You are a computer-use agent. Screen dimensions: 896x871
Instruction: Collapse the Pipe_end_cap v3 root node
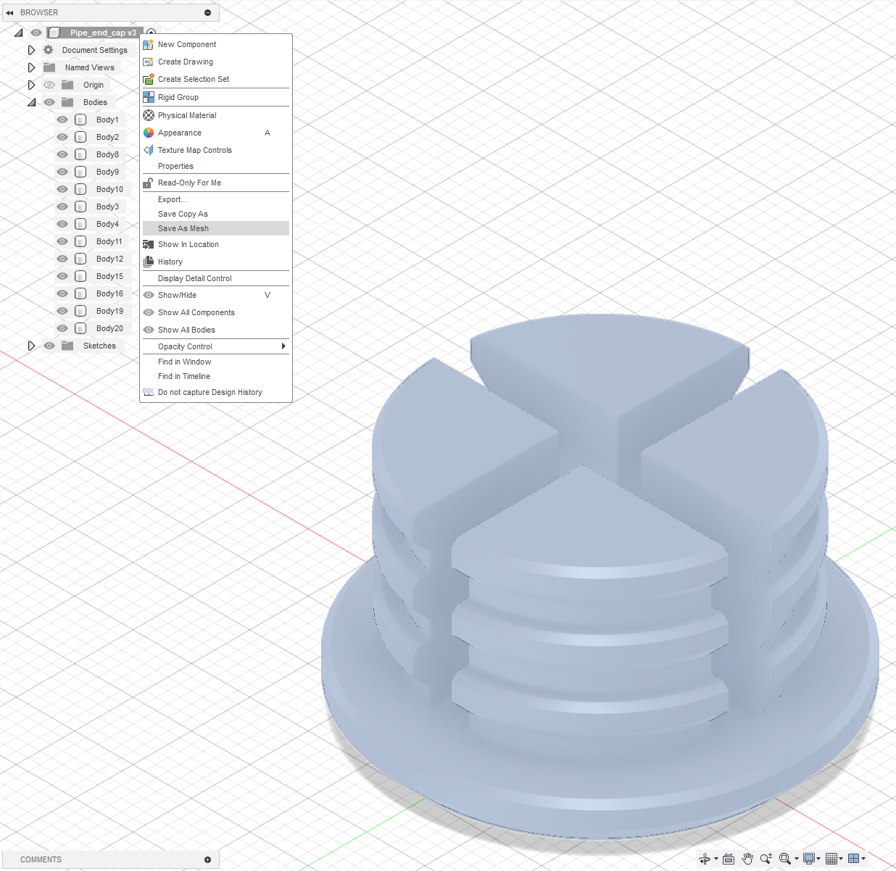tap(19, 33)
